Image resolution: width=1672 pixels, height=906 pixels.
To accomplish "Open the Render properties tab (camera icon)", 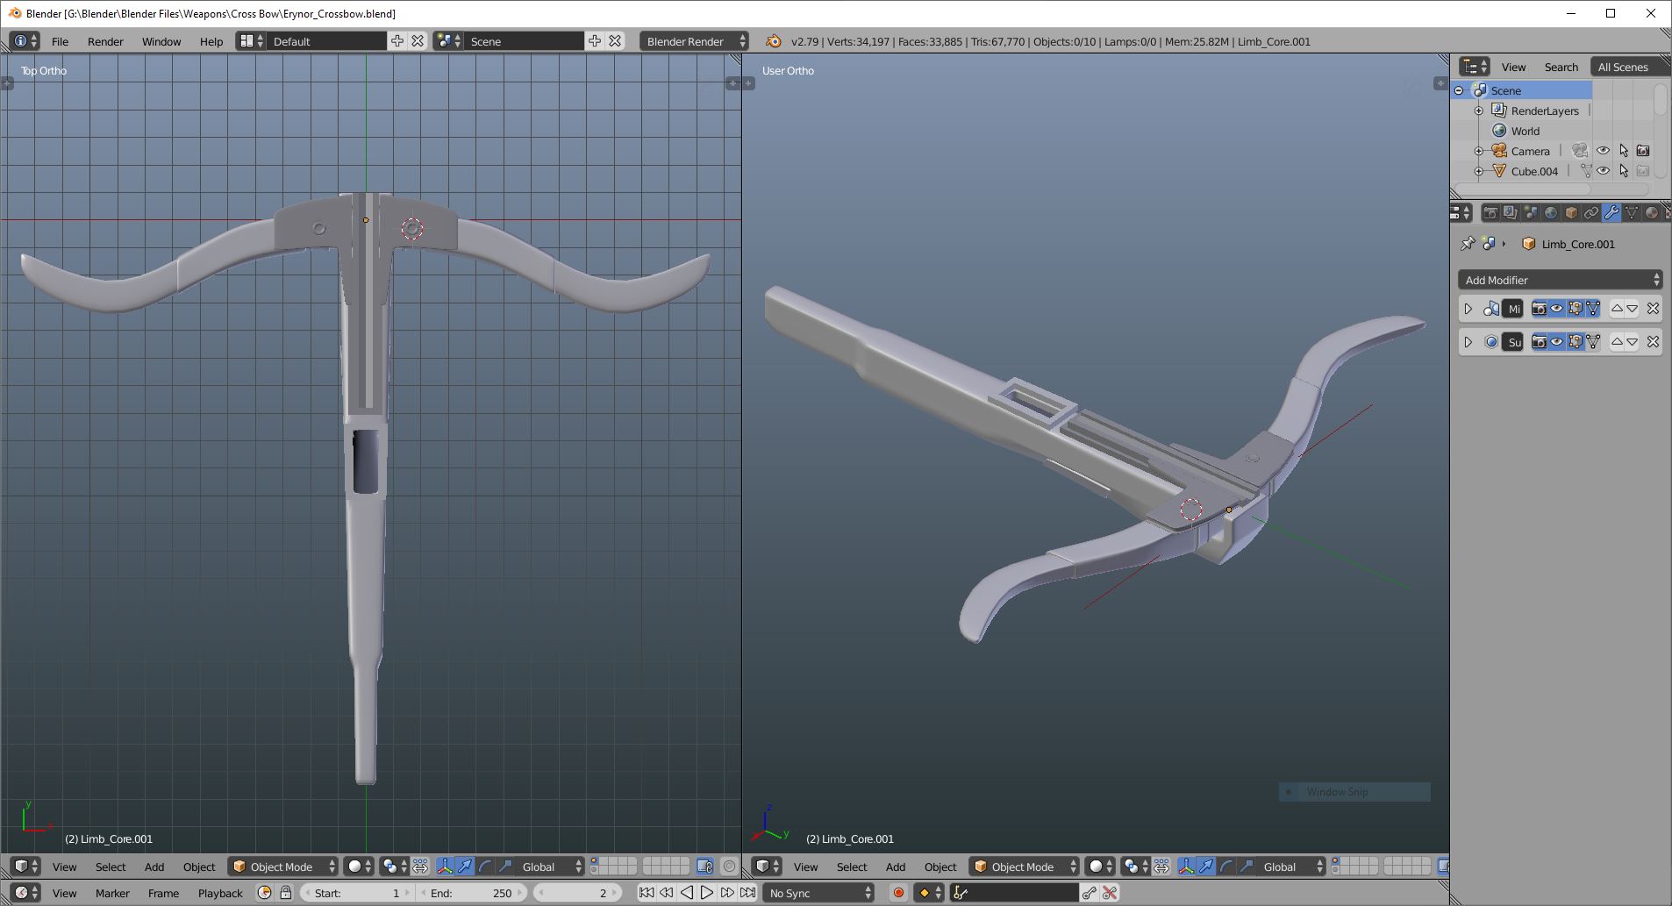I will click(1490, 213).
